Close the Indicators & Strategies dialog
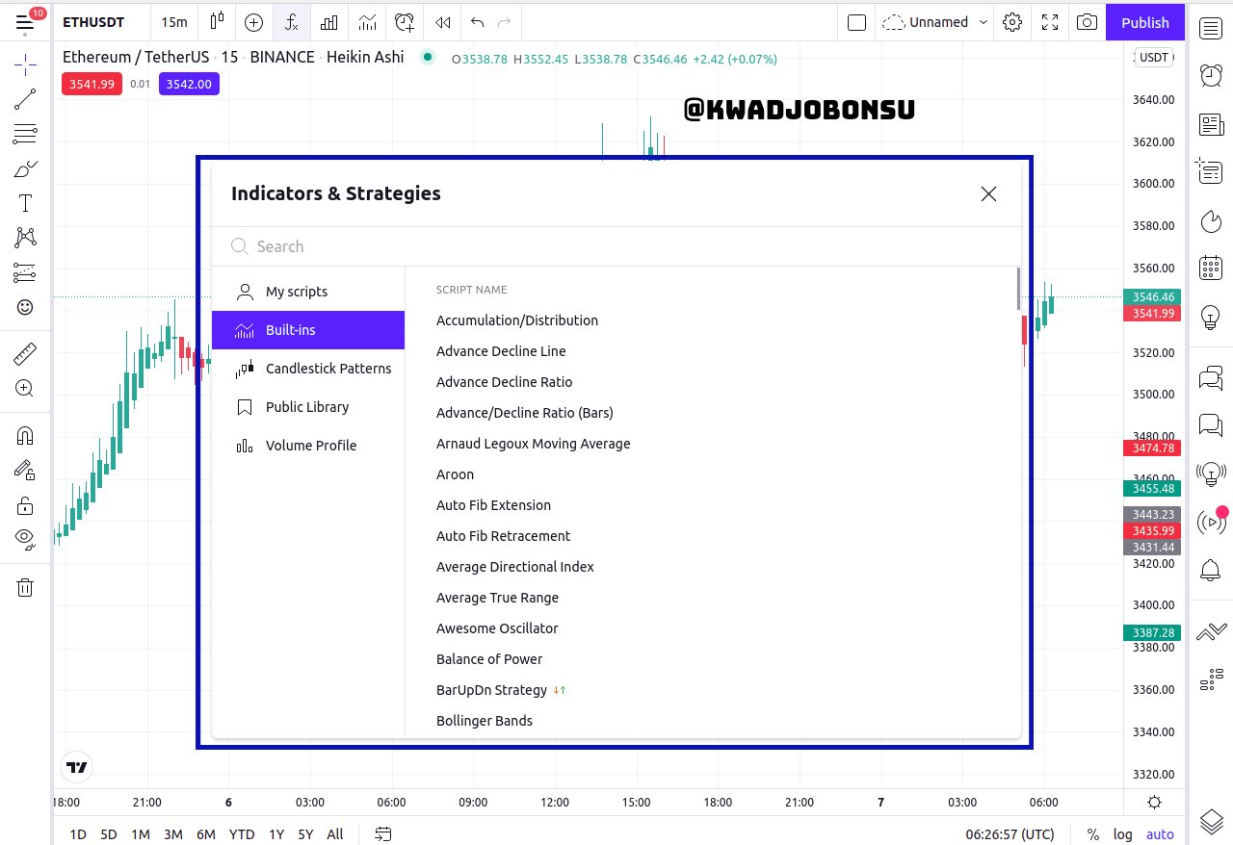Viewport: 1233px width, 845px height. pyautogui.click(x=988, y=193)
